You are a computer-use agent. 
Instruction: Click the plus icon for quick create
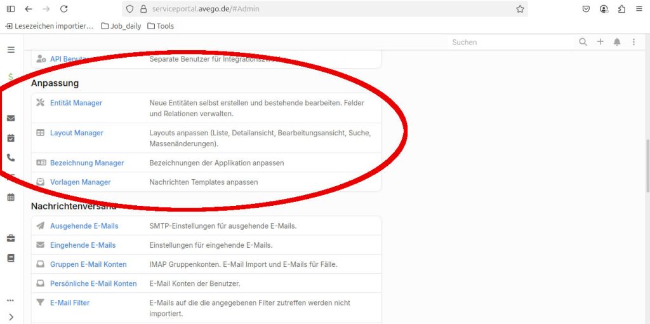pos(600,42)
